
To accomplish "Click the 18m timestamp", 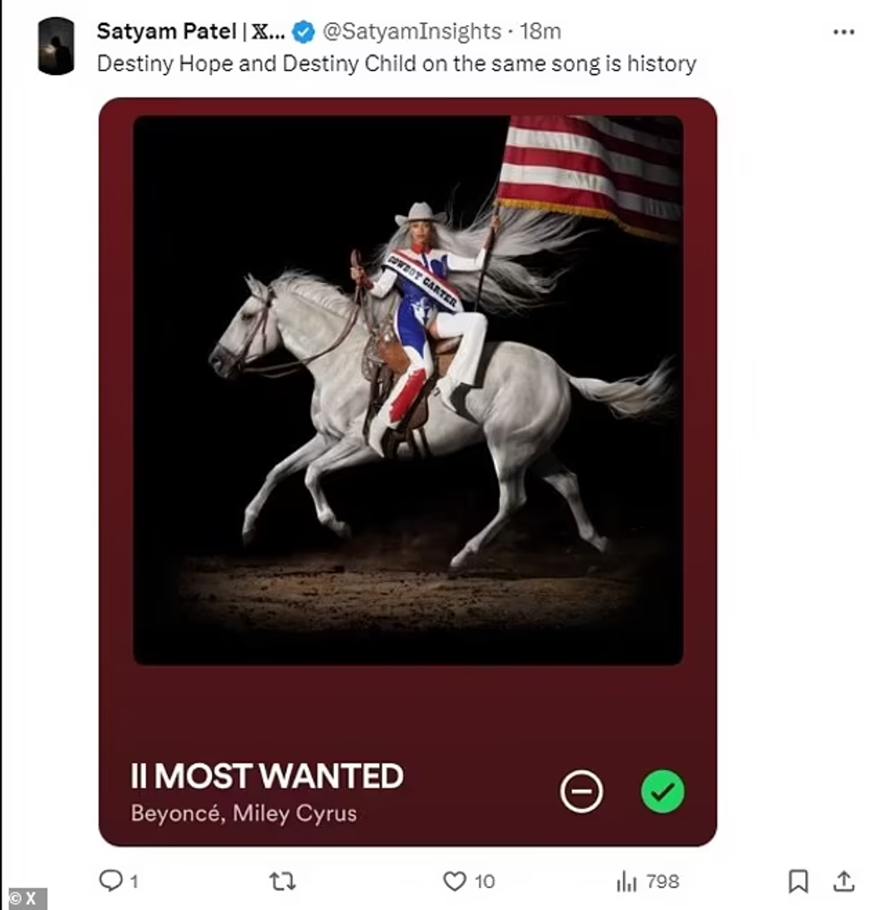I will point(541,32).
